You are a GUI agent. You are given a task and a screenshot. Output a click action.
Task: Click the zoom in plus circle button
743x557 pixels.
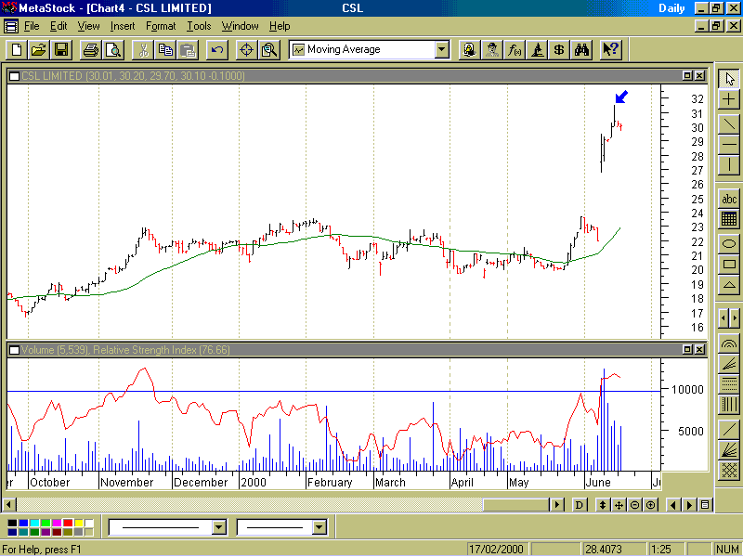(x=651, y=505)
